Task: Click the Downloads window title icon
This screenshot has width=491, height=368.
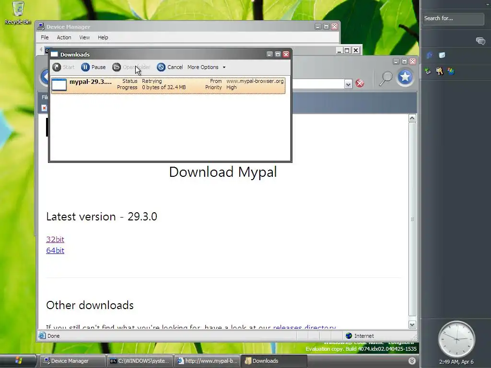Action: 55,55
